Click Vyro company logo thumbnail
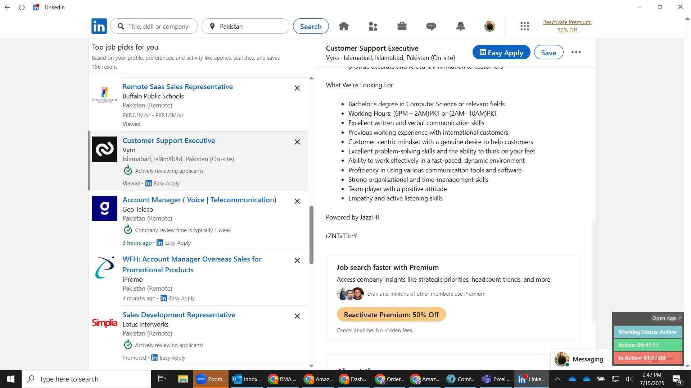 [105, 149]
